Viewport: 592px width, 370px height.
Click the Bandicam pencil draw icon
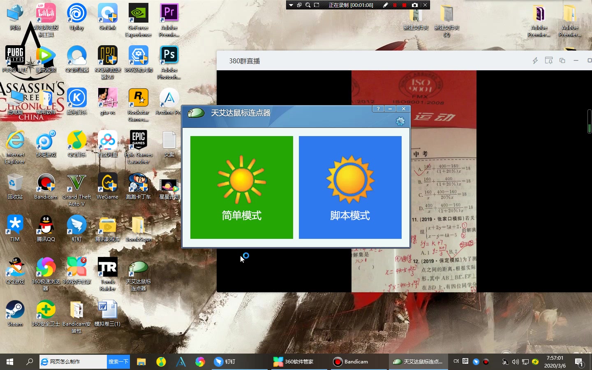tap(385, 5)
